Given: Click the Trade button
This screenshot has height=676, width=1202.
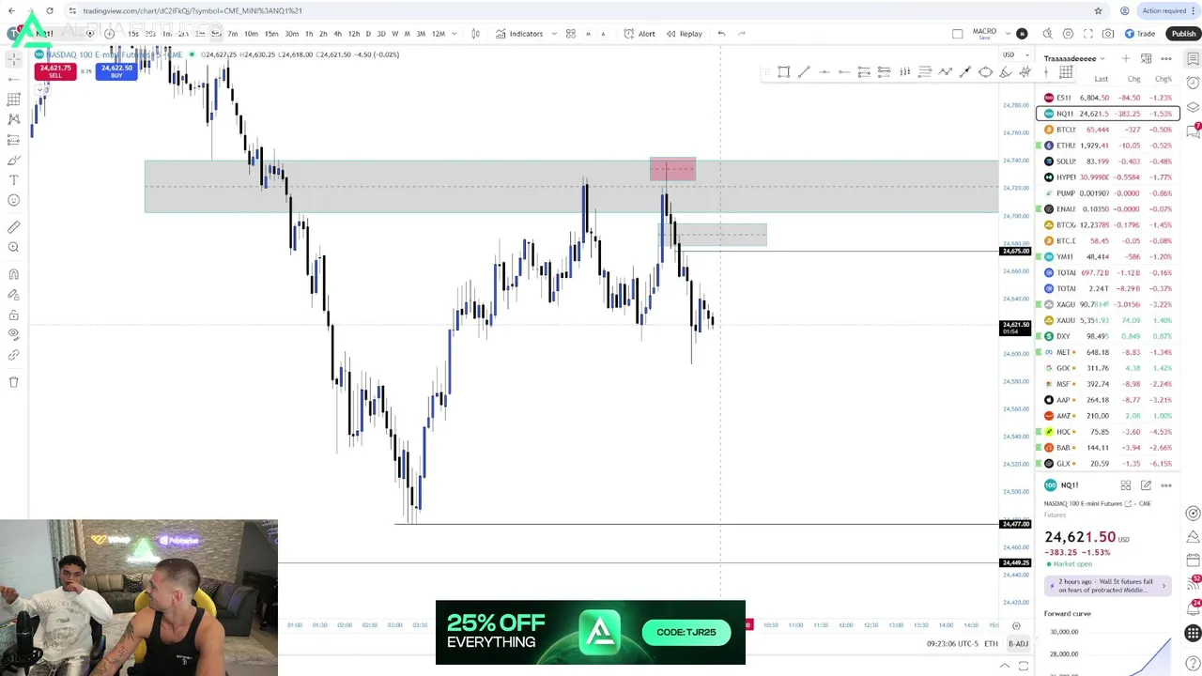Looking at the screenshot, I should (1139, 34).
